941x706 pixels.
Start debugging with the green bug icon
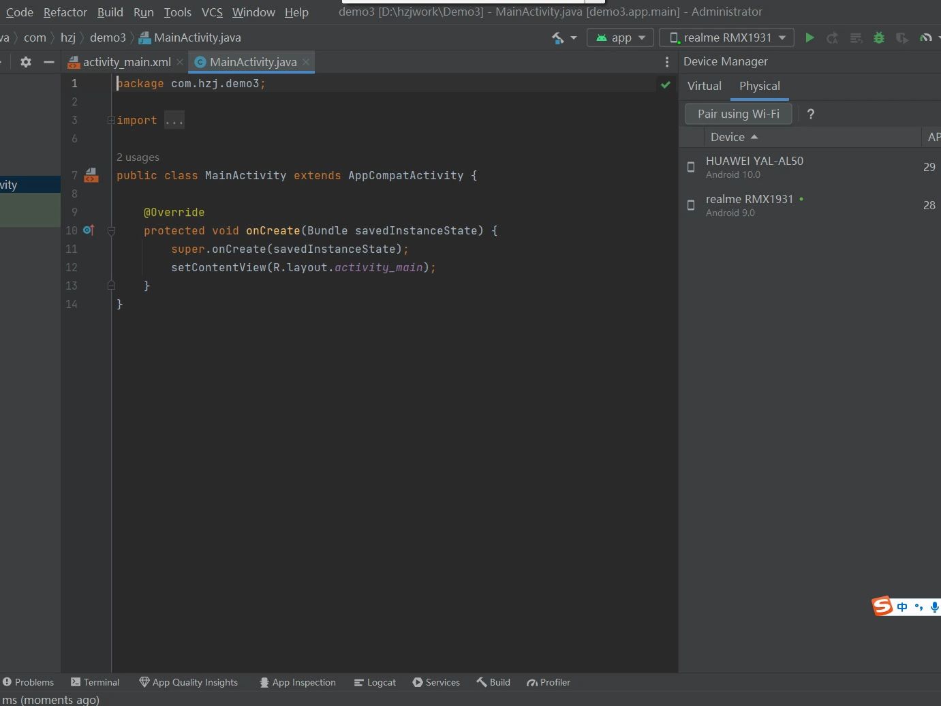click(x=879, y=37)
